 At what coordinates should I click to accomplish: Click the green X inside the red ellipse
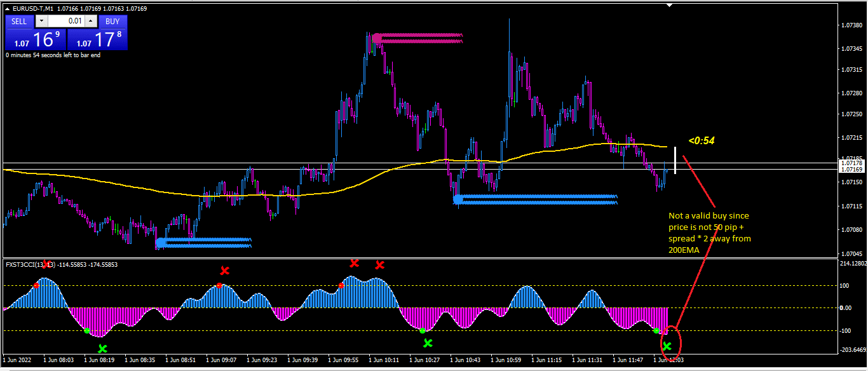tap(667, 346)
